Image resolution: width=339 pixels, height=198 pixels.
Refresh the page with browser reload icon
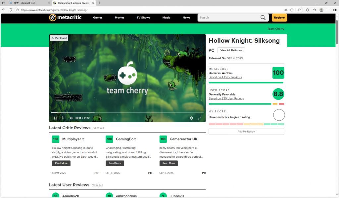(10, 10)
